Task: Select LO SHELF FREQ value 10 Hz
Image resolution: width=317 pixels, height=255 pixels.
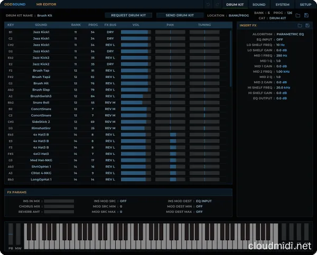Action: [281, 45]
